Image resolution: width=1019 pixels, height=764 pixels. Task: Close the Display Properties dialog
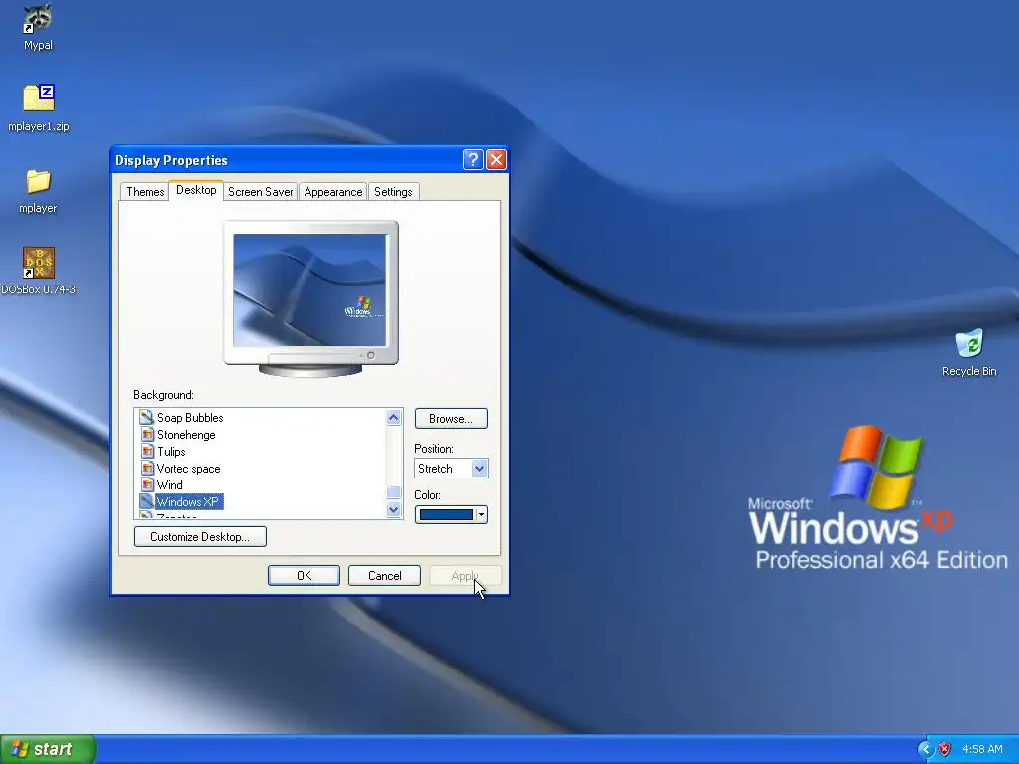pos(496,160)
